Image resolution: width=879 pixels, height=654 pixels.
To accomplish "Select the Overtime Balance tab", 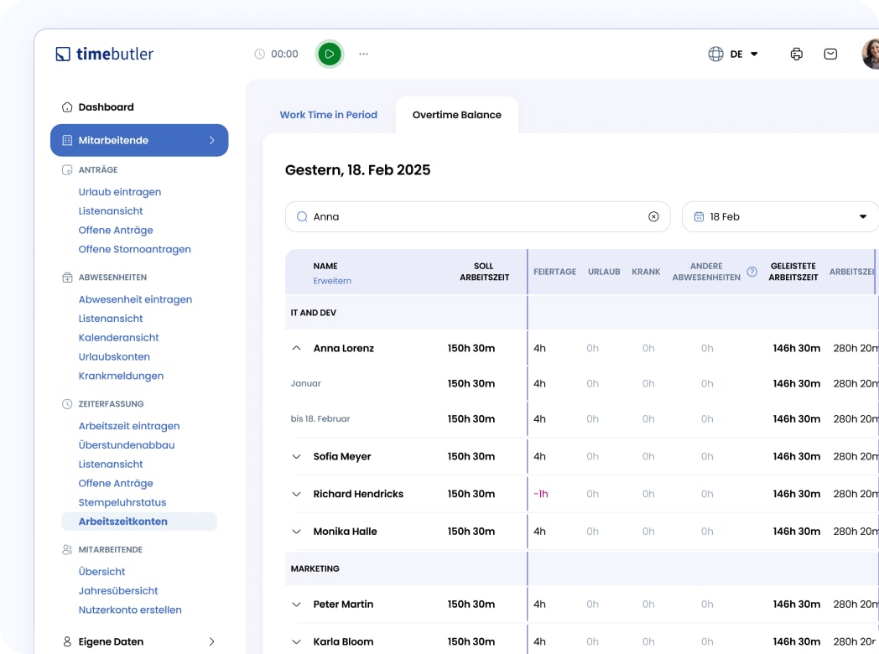I will [456, 115].
